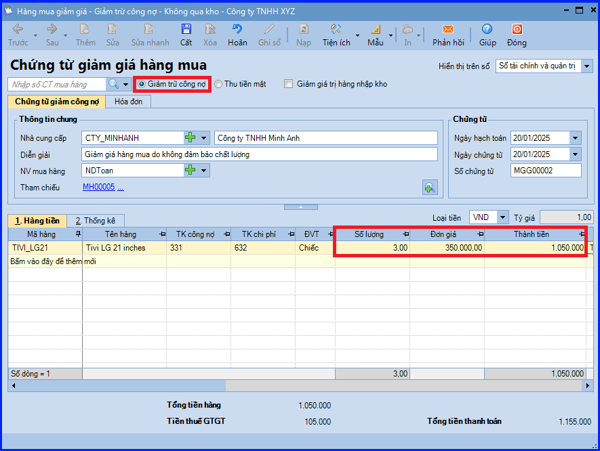Click the reference add icon near Tham chiếu

(x=430, y=188)
